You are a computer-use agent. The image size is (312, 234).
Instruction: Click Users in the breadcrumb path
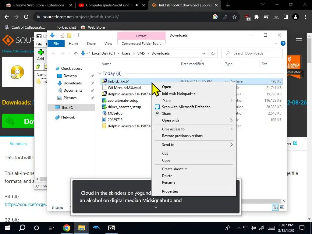click(126, 53)
